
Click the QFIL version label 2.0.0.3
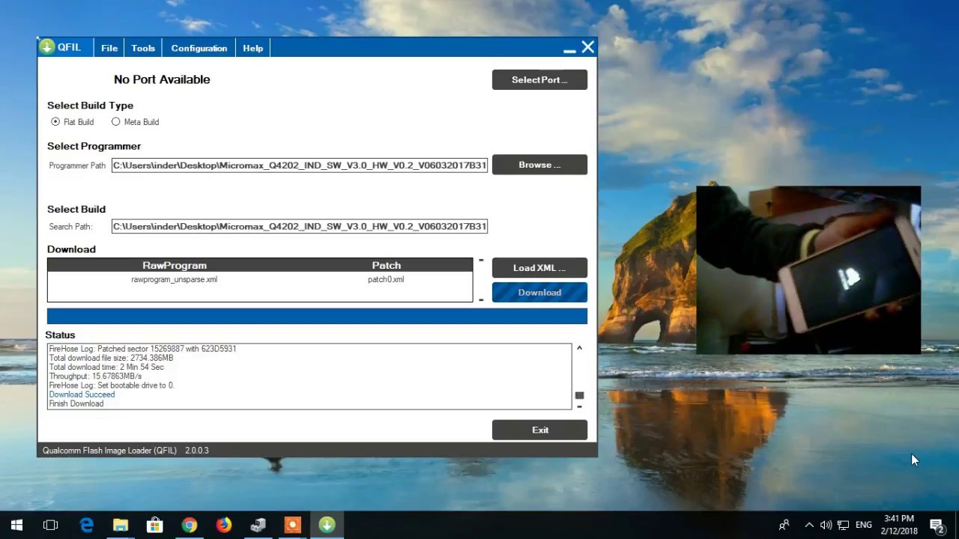coord(197,451)
